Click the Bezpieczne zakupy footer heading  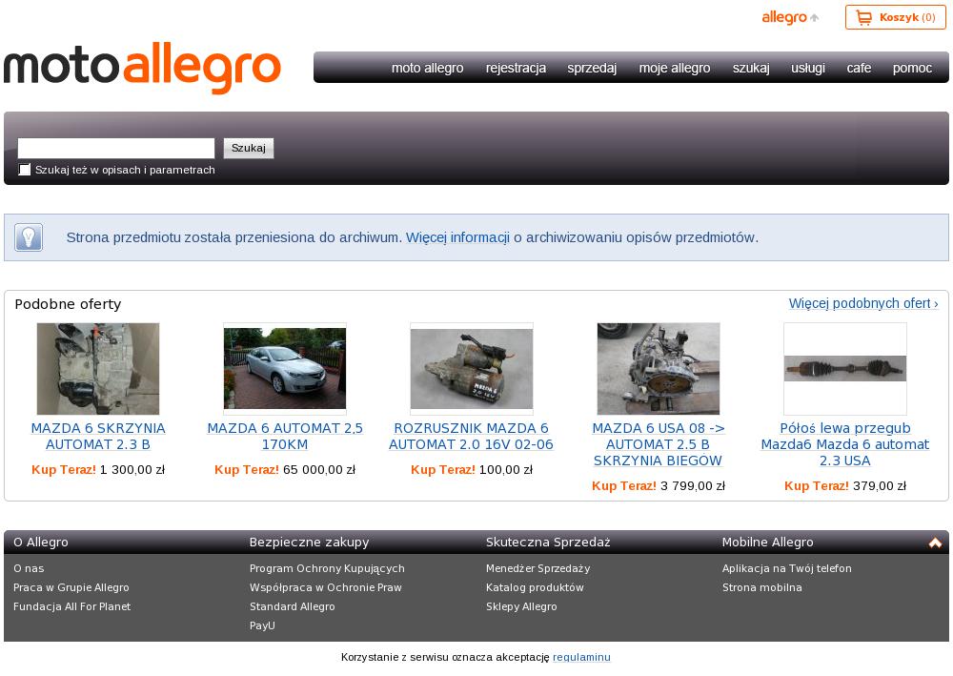310,543
